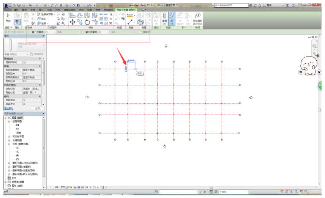Click the Slanted Column button

[x=171, y=18]
